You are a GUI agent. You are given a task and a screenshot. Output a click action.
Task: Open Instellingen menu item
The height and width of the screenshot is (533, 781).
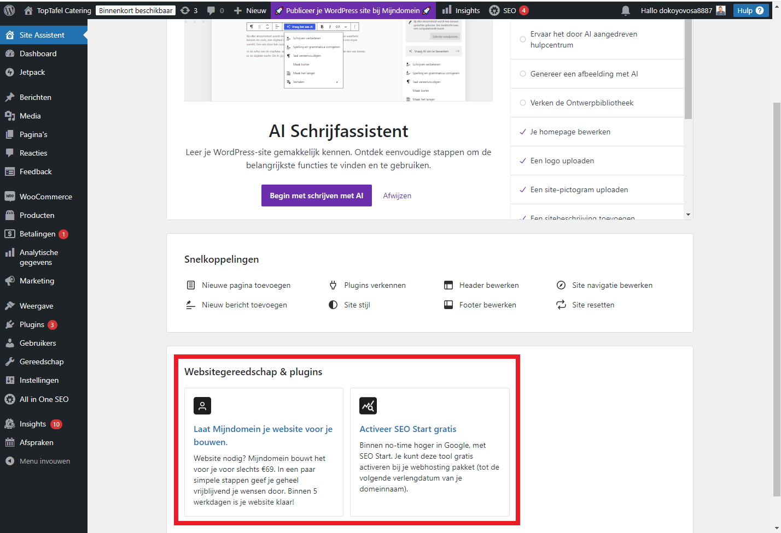[44, 380]
